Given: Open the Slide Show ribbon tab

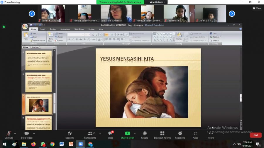Looking at the screenshot, I should (79, 29).
